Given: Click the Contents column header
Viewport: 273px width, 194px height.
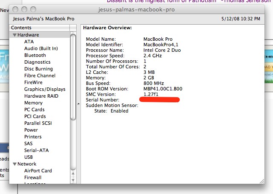Looking at the screenshot, I should tap(40, 28).
